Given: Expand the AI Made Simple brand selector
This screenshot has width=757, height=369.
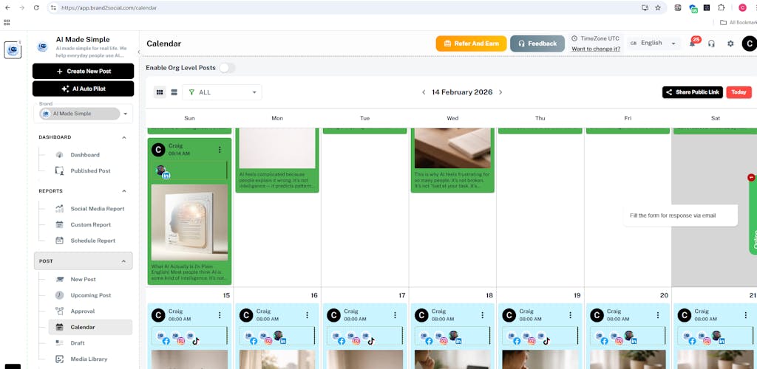Looking at the screenshot, I should tap(126, 114).
